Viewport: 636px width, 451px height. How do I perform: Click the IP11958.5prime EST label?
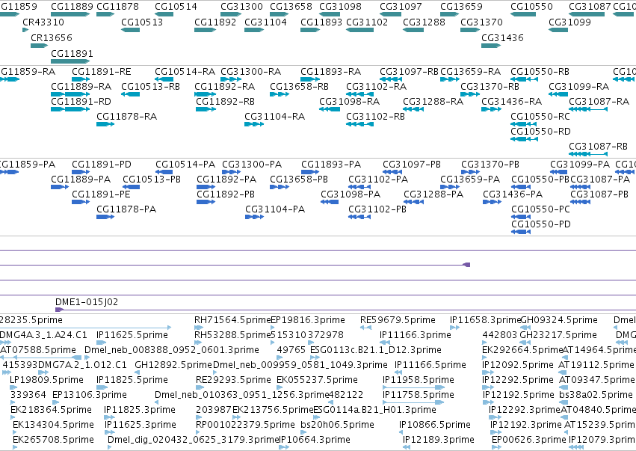pos(419,380)
